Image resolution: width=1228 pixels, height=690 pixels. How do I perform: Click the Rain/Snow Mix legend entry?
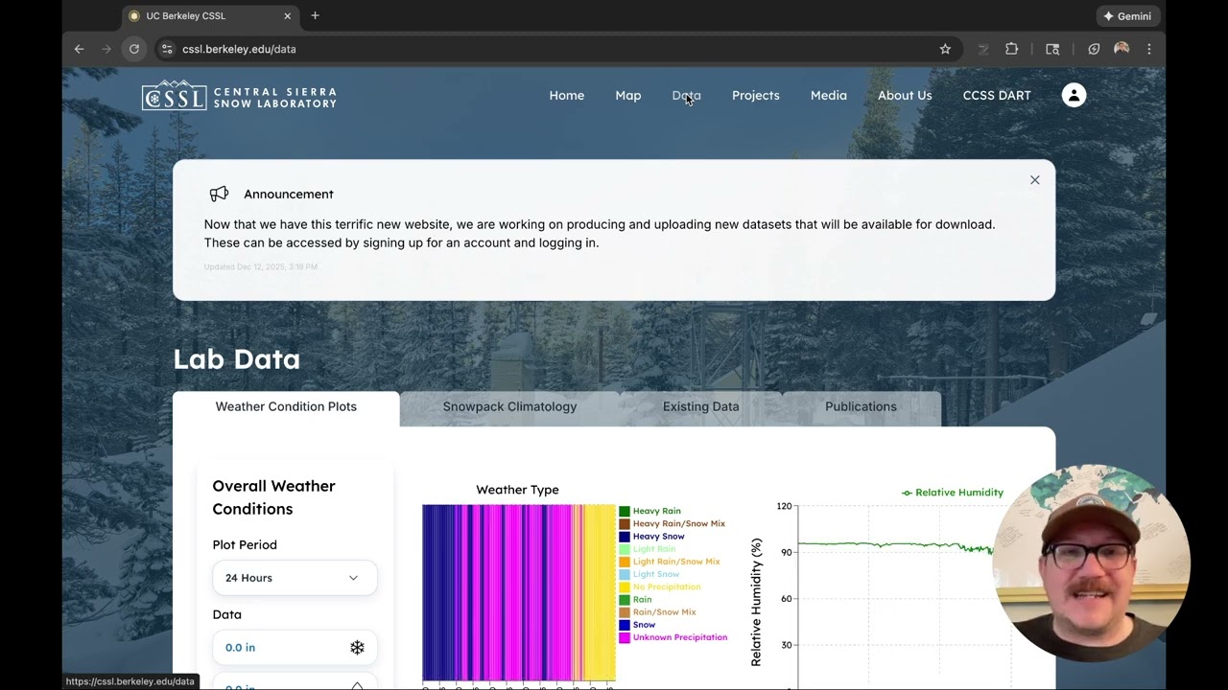point(658,612)
